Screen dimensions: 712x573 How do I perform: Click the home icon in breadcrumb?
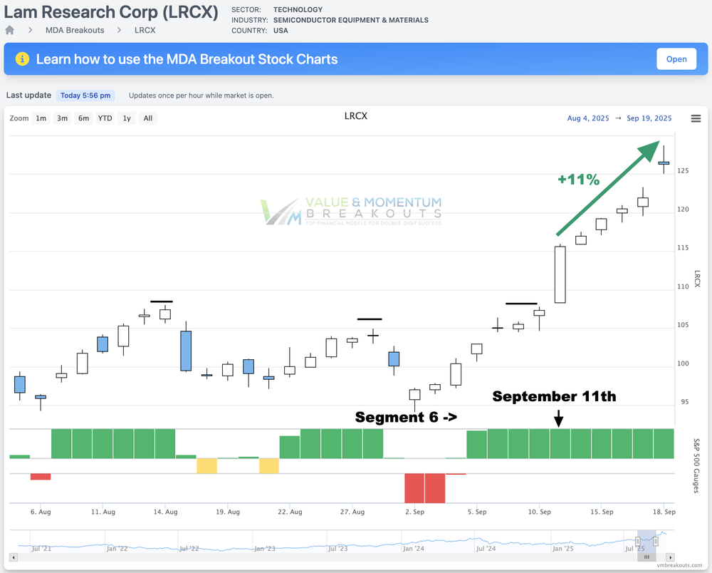pyautogui.click(x=10, y=30)
